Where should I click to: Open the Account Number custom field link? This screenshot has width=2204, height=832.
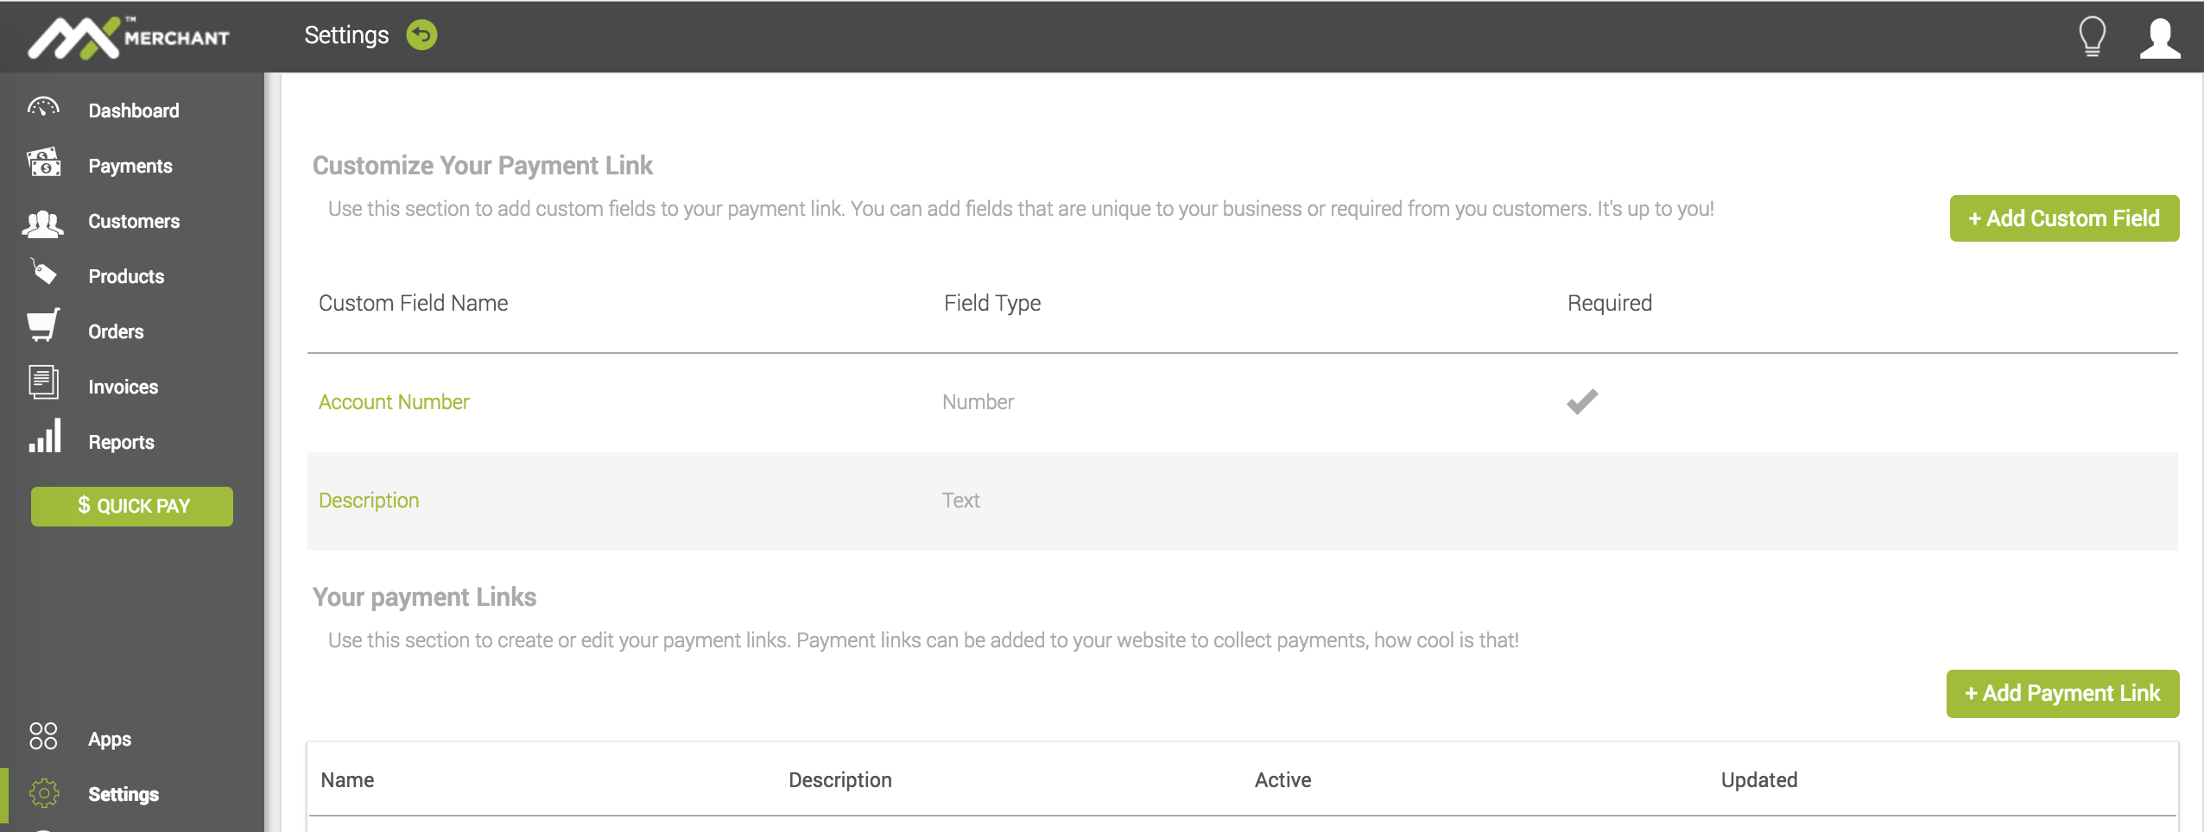point(394,402)
